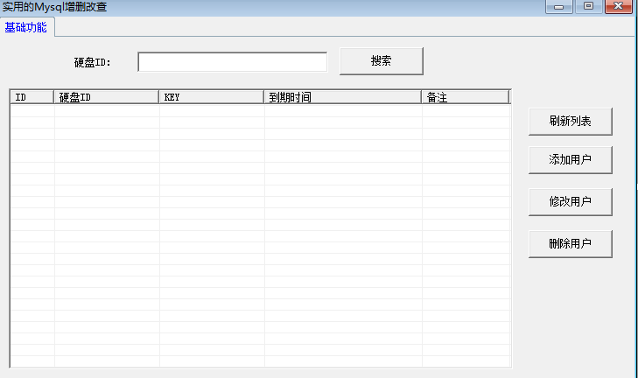Image resolution: width=638 pixels, height=378 pixels.
Task: Delete a user via 删除用户
Action: [570, 243]
